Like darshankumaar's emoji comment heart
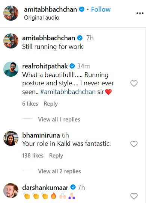Image resolution: width=146 pixels, height=203 pixels. (x=134, y=196)
